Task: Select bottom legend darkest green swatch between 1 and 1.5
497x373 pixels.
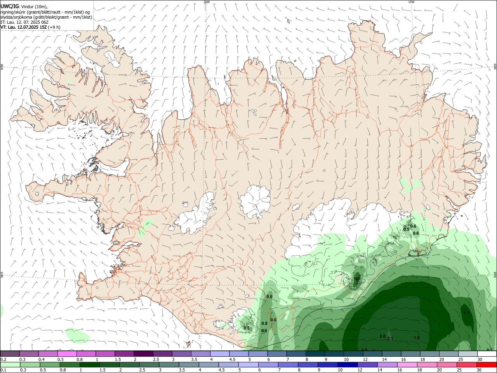Action: point(90,365)
